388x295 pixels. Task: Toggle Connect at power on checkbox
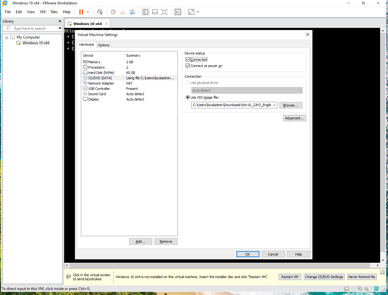(188, 66)
